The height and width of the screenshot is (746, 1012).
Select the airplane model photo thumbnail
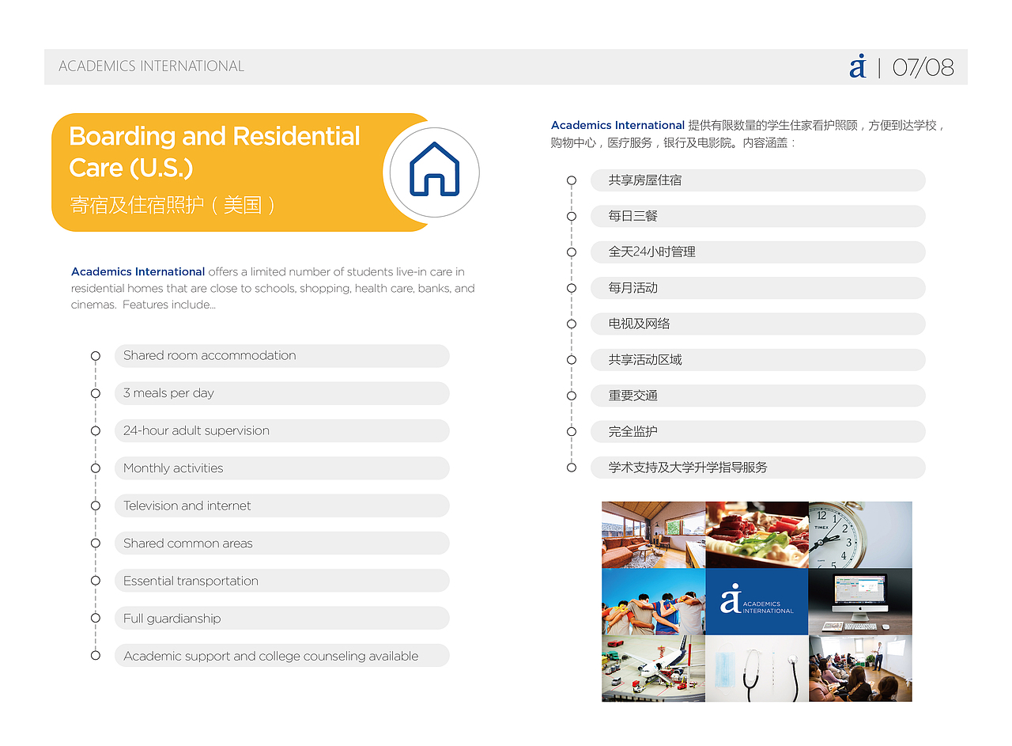click(653, 668)
